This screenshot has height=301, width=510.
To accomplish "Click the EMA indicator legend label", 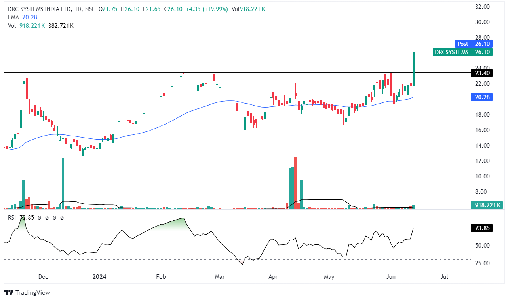I will [x=13, y=17].
